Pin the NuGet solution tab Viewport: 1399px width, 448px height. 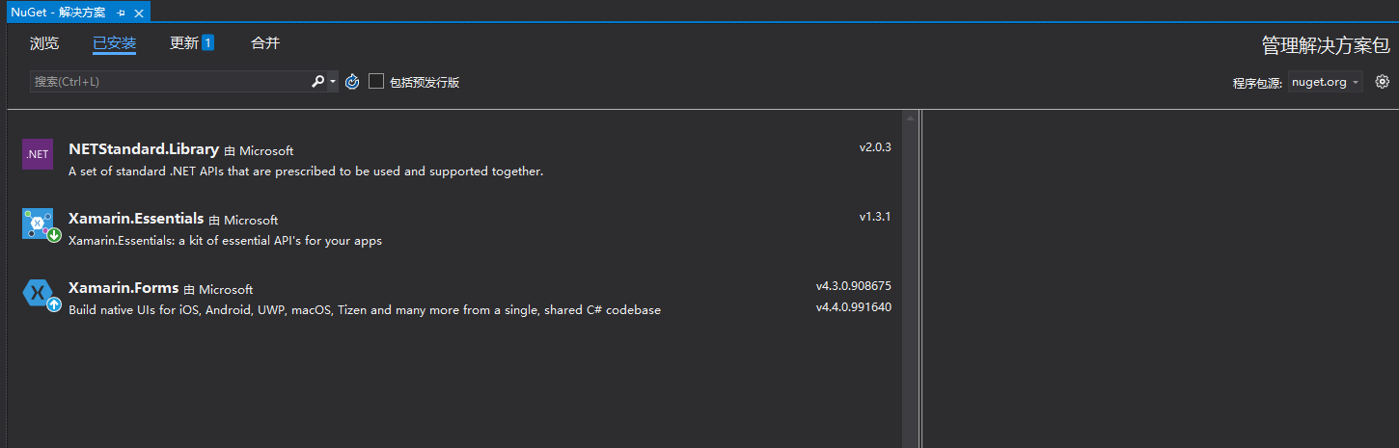121,13
